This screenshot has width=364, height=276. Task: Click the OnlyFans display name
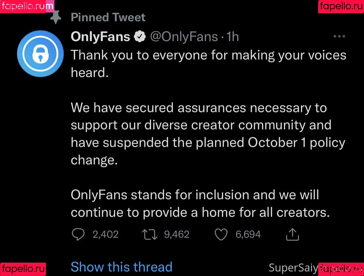pos(100,37)
